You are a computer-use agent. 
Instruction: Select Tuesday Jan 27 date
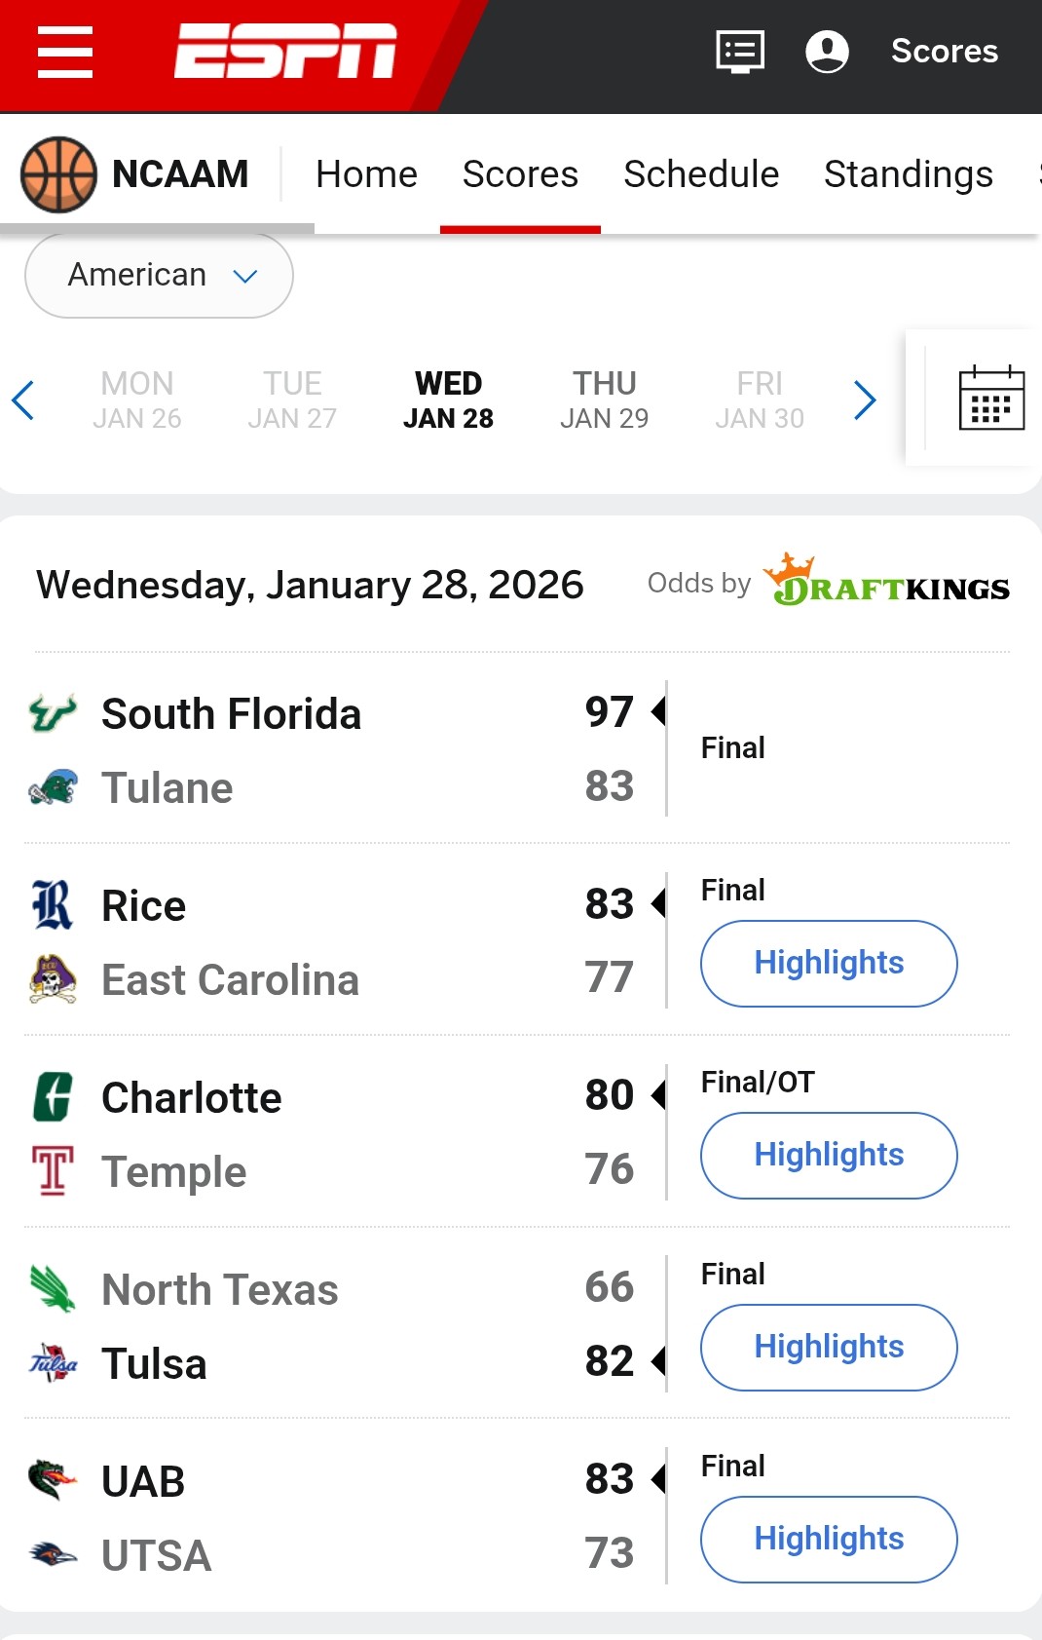[x=292, y=400]
